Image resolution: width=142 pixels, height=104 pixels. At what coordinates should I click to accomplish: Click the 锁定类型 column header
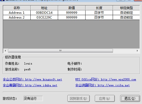(x=126, y=8)
